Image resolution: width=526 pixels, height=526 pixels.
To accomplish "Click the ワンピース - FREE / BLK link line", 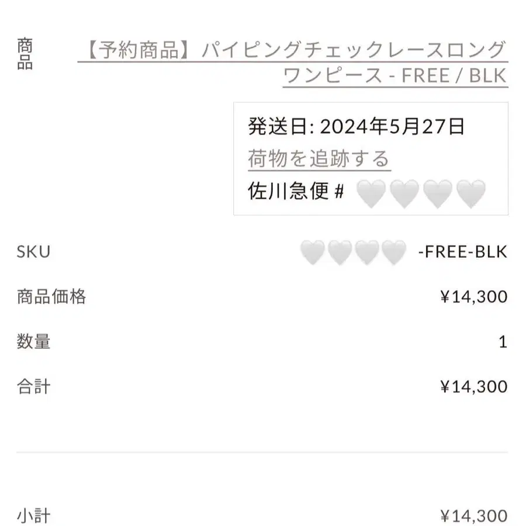I will tap(395, 75).
